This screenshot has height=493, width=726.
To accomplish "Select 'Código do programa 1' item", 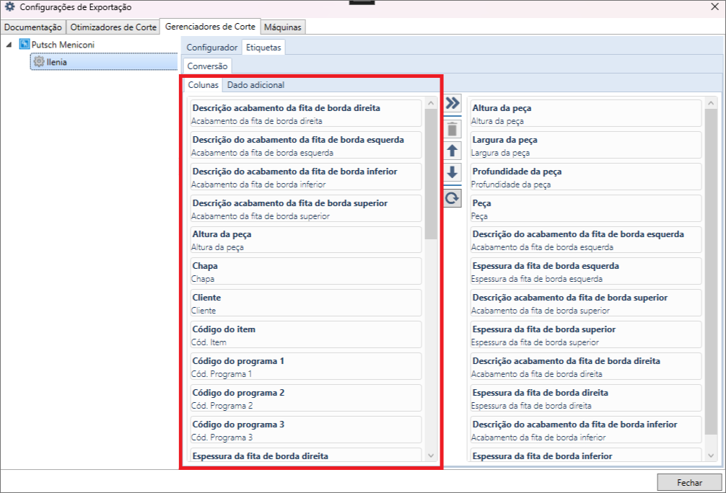I will tap(305, 367).
